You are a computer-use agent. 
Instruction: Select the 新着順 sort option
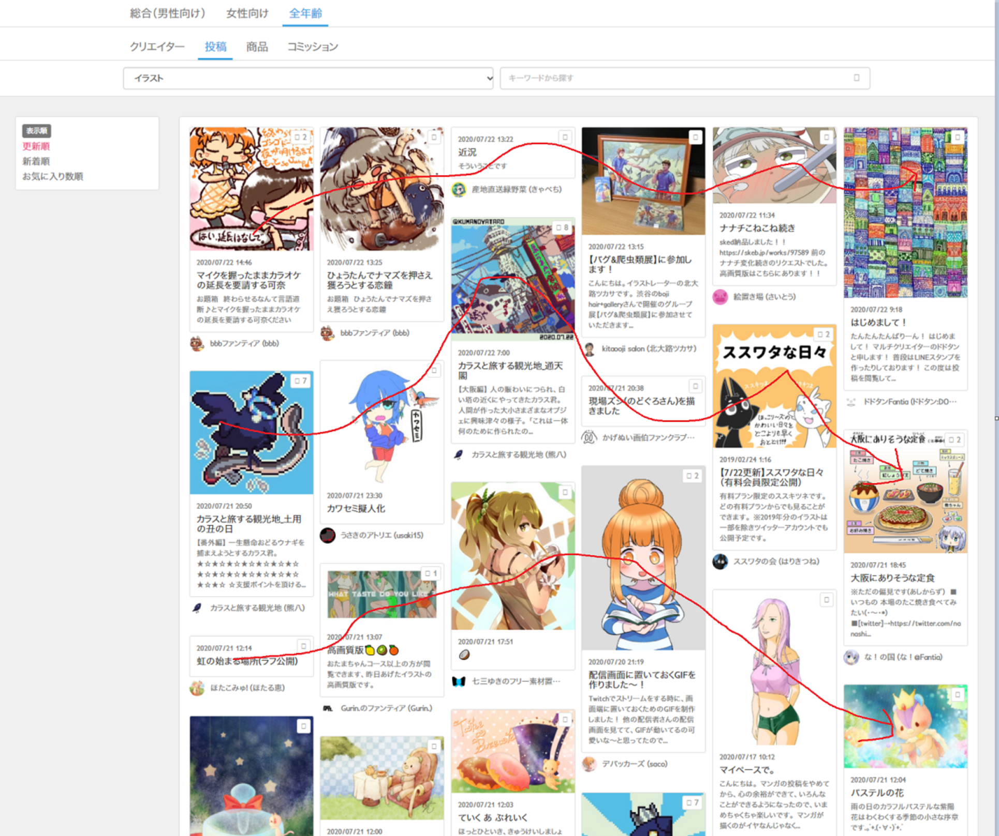[36, 161]
